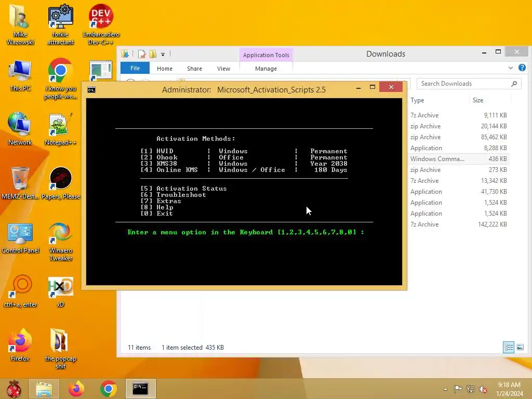Sort by the Type column header

pos(417,100)
